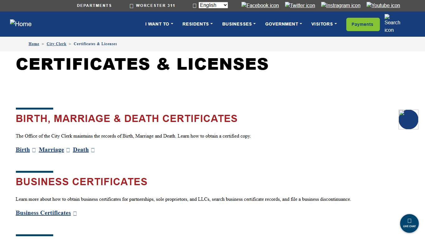Screen dimensions: 425x239
Task: Open the English language dropdown
Action: [x=213, y=5]
